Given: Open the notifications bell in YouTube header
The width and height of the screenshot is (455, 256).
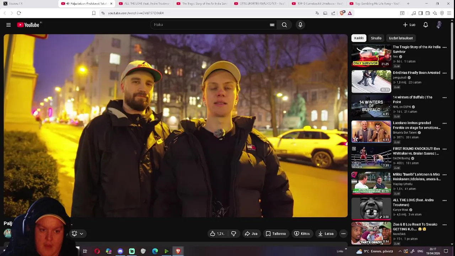Looking at the screenshot, I should point(425,25).
